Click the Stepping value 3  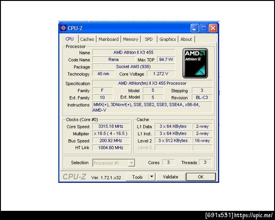click(202, 91)
